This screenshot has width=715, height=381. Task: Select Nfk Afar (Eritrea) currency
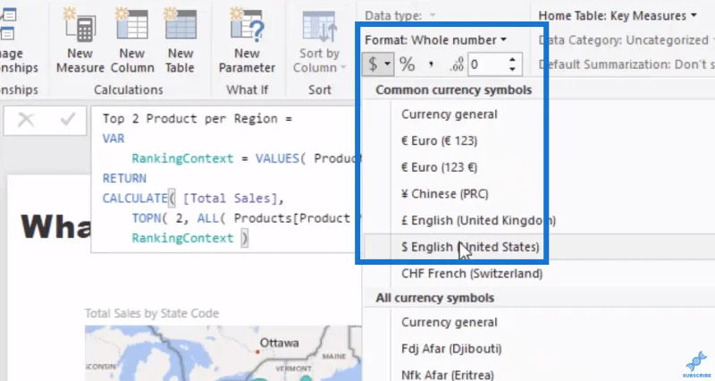[448, 375]
